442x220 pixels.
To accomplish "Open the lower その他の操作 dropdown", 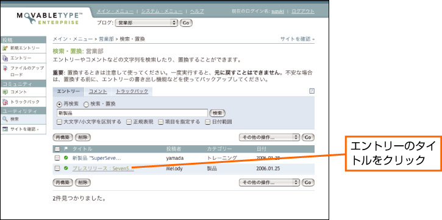I will click(269, 182).
